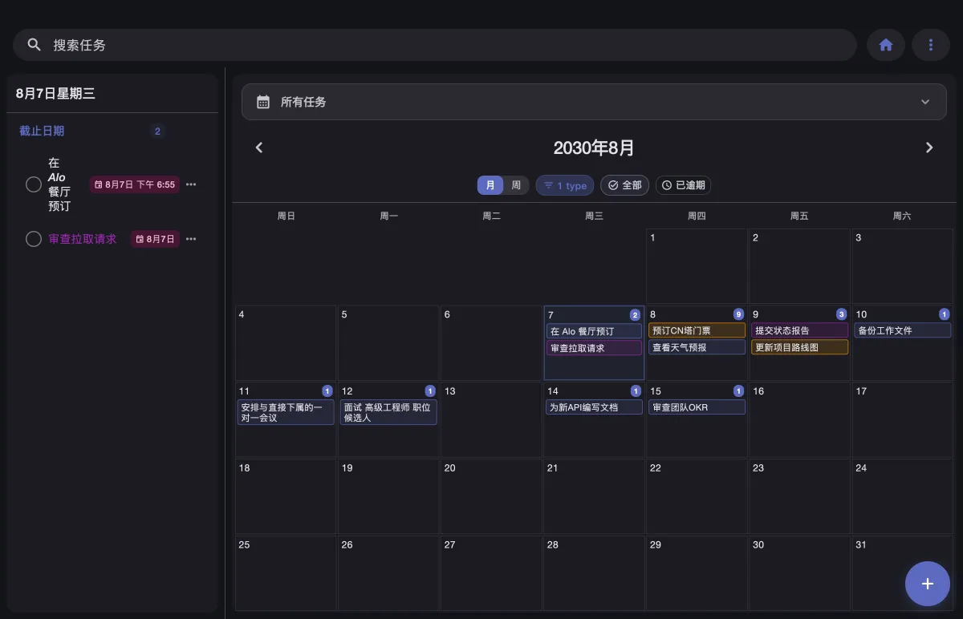
Task: Click the count badge on day 7
Action: (x=635, y=315)
